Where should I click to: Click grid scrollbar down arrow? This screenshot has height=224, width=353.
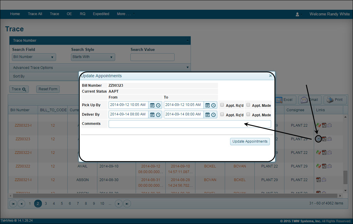(x=345, y=191)
